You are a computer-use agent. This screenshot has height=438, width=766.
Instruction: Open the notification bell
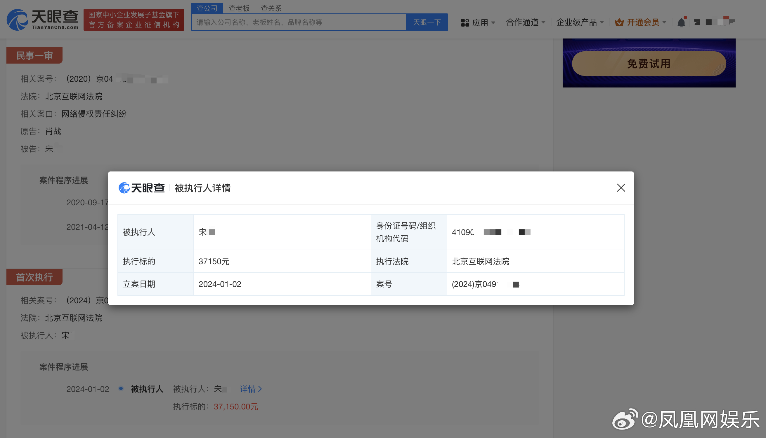(x=681, y=22)
